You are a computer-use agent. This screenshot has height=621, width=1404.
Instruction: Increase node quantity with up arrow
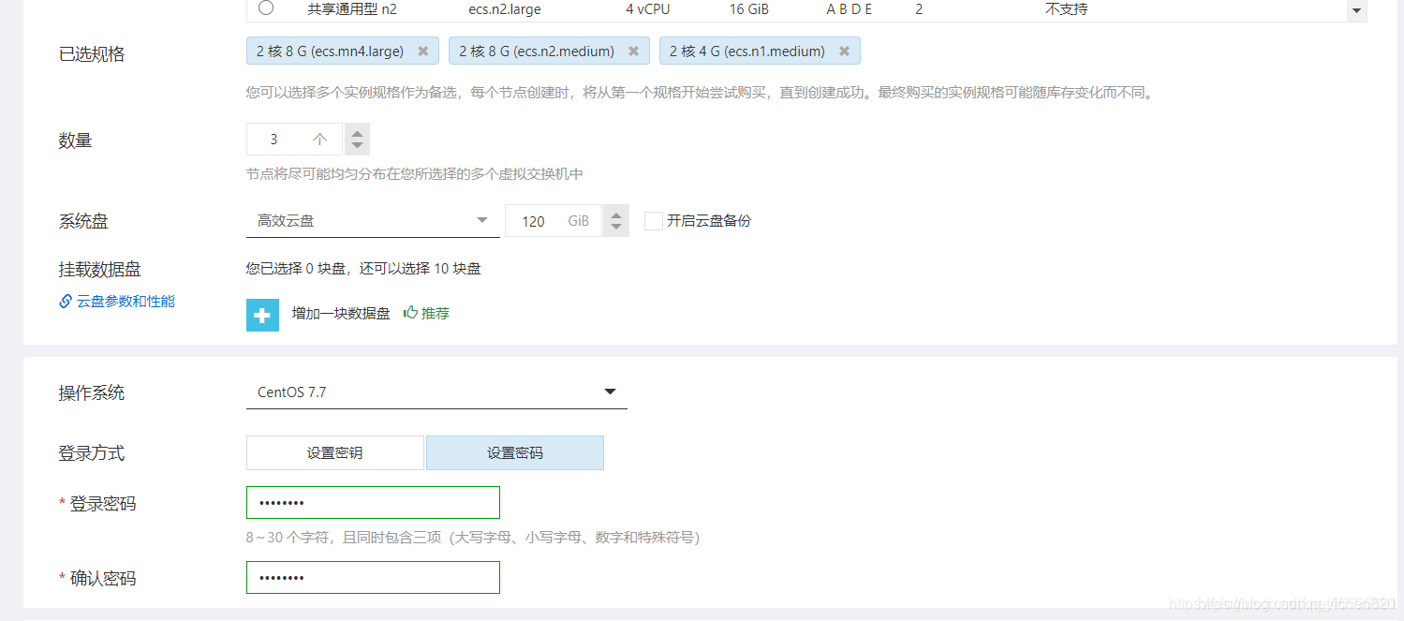(x=357, y=132)
